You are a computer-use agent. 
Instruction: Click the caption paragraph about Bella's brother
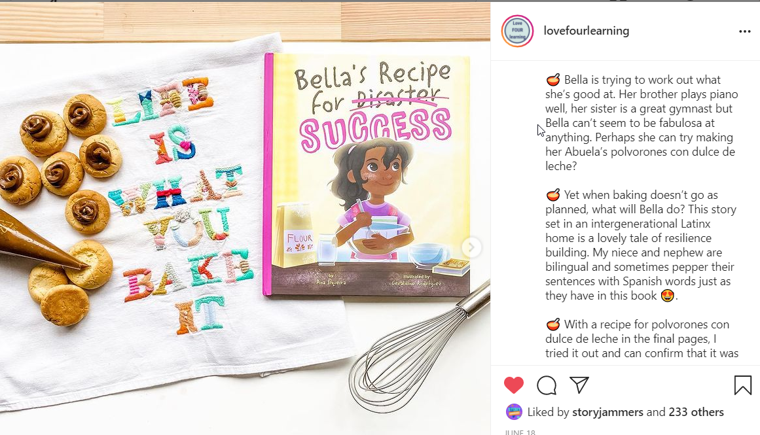click(642, 122)
